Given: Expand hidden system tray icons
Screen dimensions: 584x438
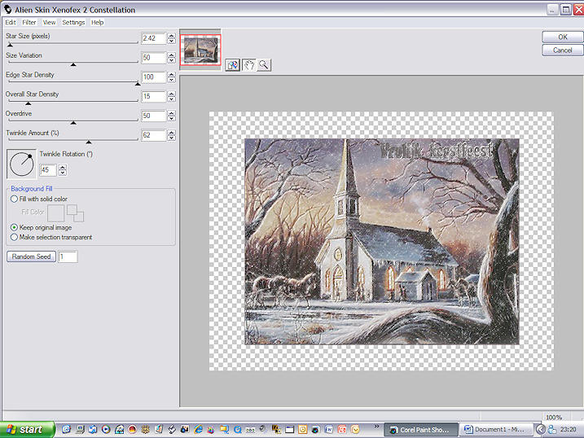Looking at the screenshot, I should (x=540, y=429).
